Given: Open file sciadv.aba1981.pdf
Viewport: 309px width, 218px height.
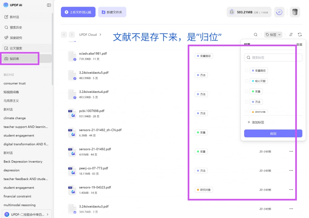Looking at the screenshot, I should click(x=93, y=53).
